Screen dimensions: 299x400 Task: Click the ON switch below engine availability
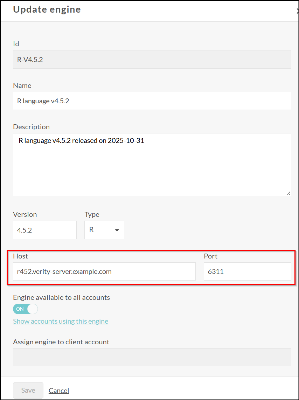coord(25,309)
